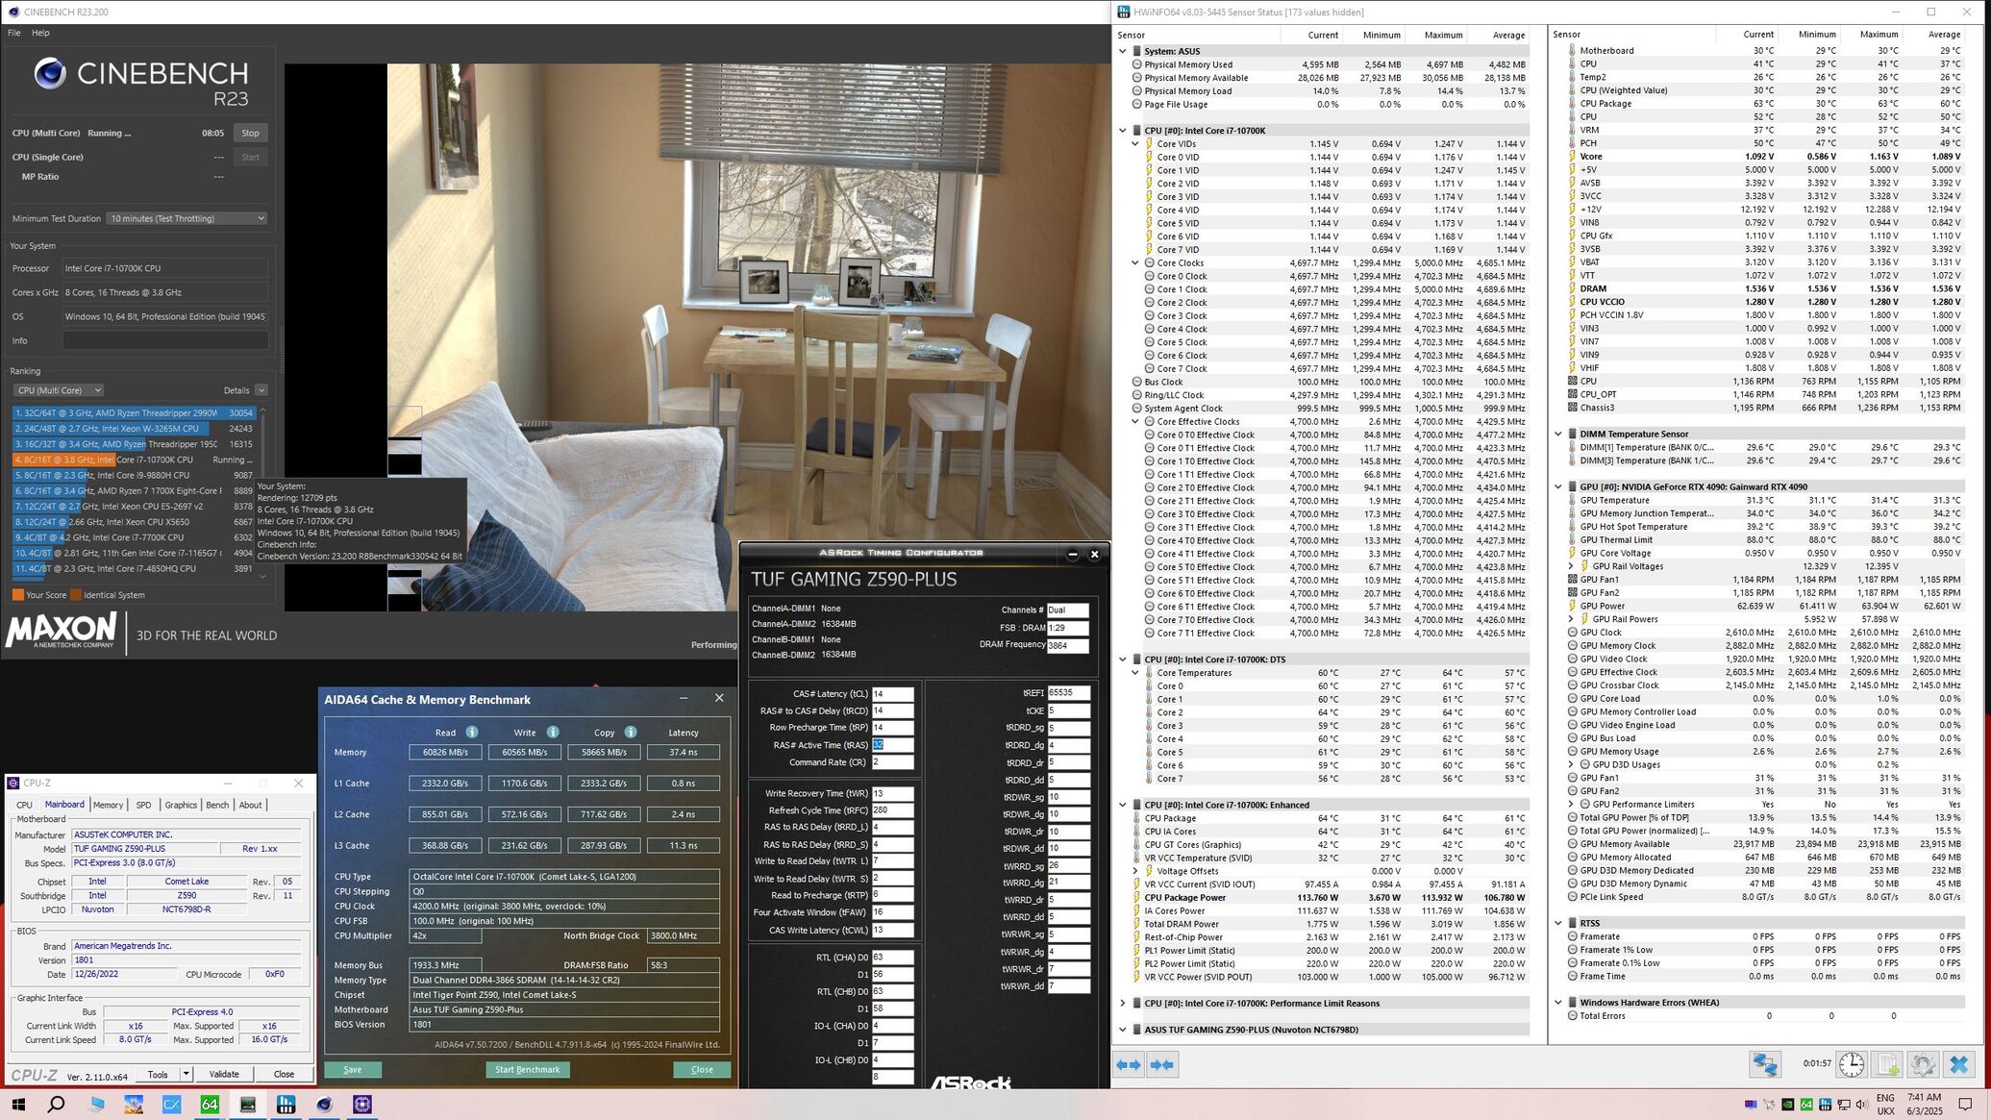Switch to the CPU tab in CPU-Z

(24, 805)
